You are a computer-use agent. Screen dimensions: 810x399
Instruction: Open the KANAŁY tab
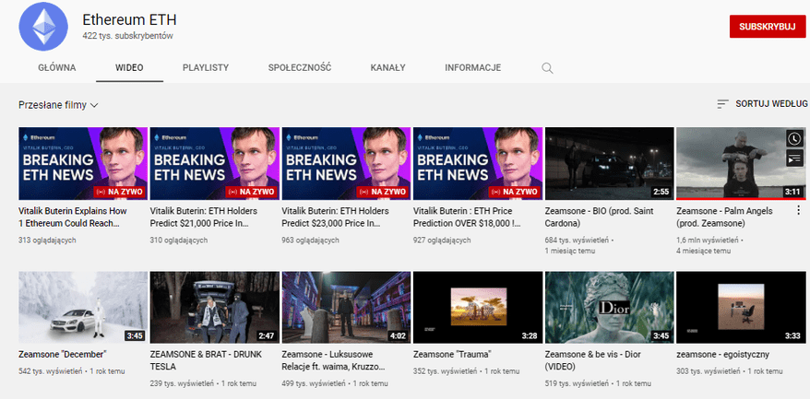[x=388, y=67]
